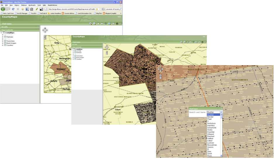The height and width of the screenshot is (159, 275).
Task: Select Zoom Out tool in Firefox window toolbar
Action: tap(94, 24)
